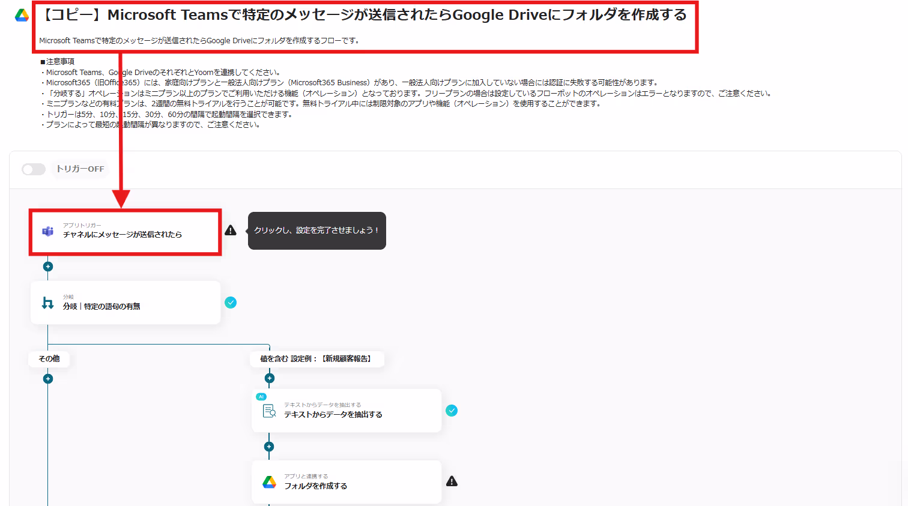Click the クリックし、設定を完了させましょう！ tooltip
The width and height of the screenshot is (908, 506).
coord(317,230)
